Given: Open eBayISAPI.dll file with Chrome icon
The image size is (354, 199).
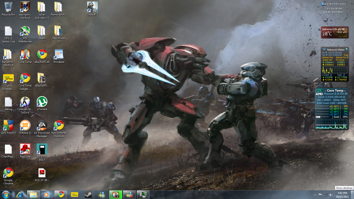Looking at the screenshot, I should tap(42, 57).
